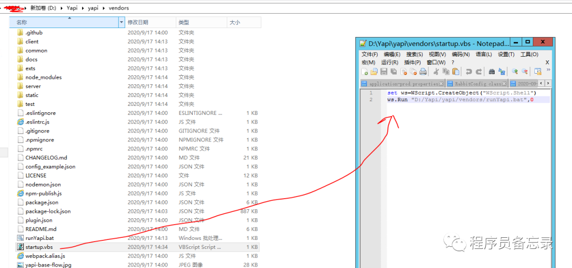This screenshot has height=268, width=572.
Task: Open the 设置(T) menu
Action: click(x=506, y=55)
